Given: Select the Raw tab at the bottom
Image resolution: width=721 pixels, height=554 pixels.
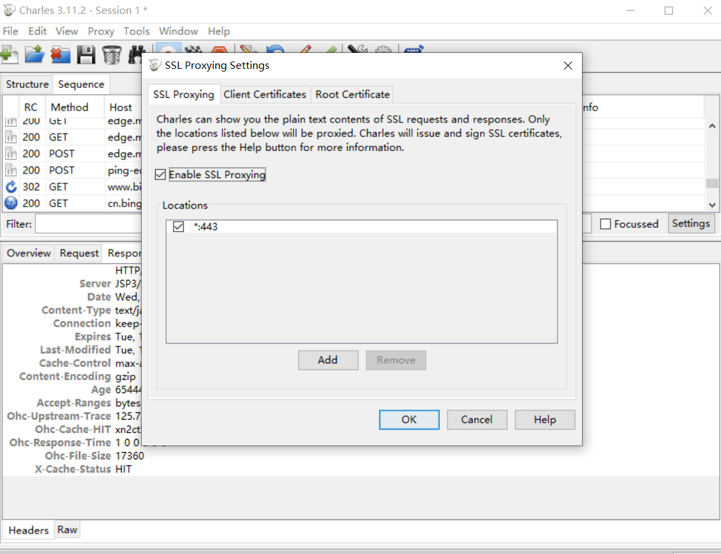Looking at the screenshot, I should [67, 530].
